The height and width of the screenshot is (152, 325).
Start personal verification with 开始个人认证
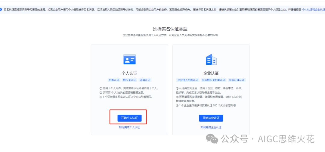tap(129, 118)
